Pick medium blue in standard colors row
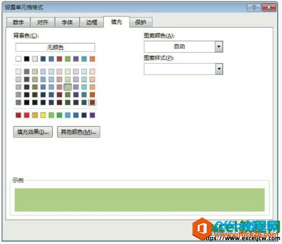This screenshot has width=282, height=244. pos(76,115)
